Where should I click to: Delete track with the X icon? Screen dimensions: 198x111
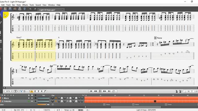coord(5,95)
